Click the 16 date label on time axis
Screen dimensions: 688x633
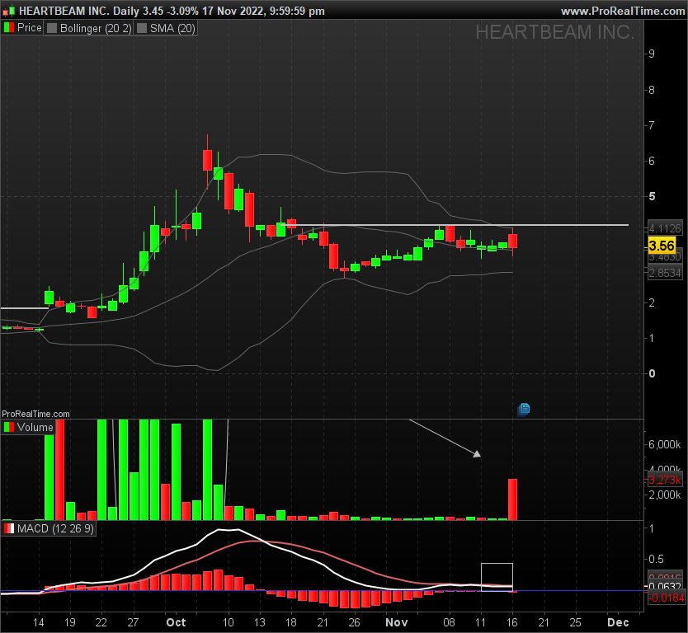[512, 622]
